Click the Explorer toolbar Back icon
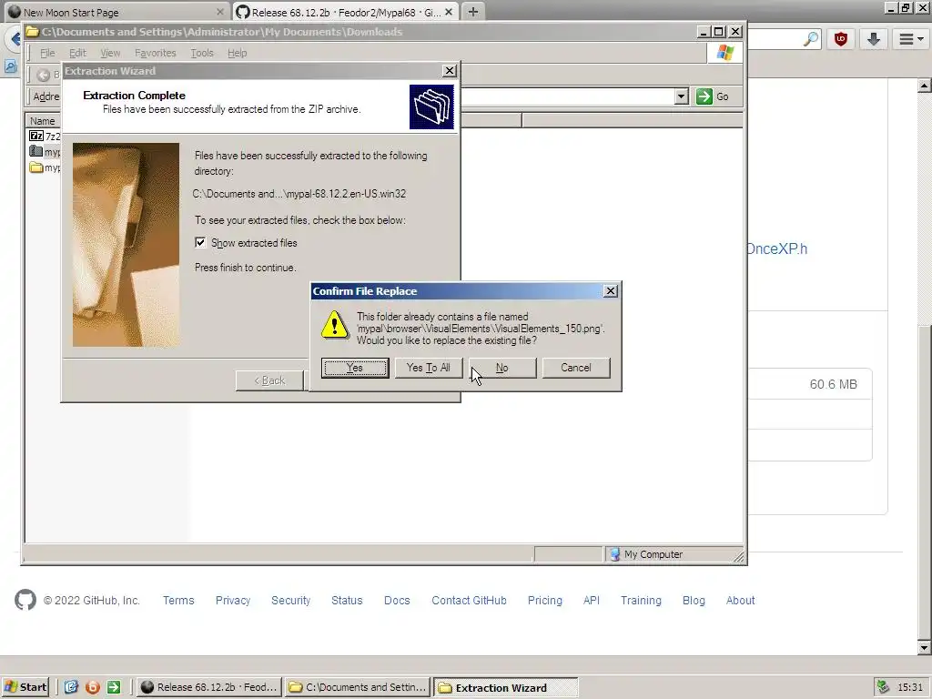Screen dimensions: 932x699 [x=43, y=75]
